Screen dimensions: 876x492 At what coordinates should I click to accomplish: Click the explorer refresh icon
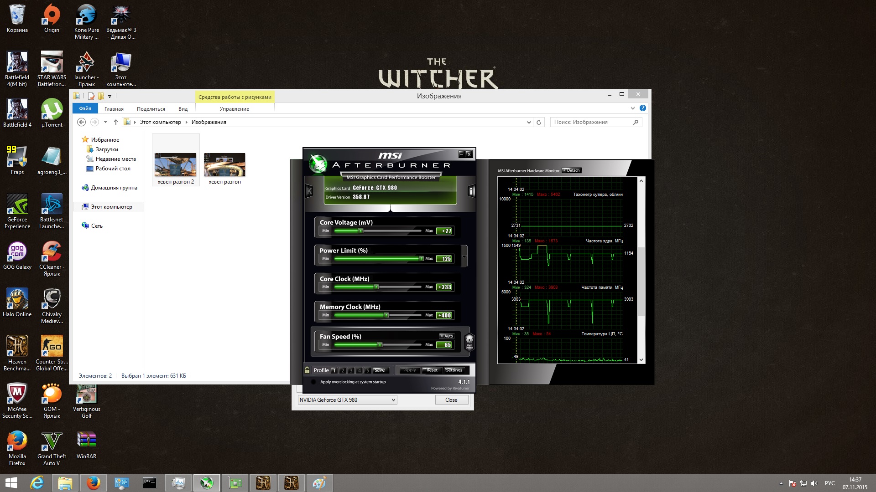539,122
